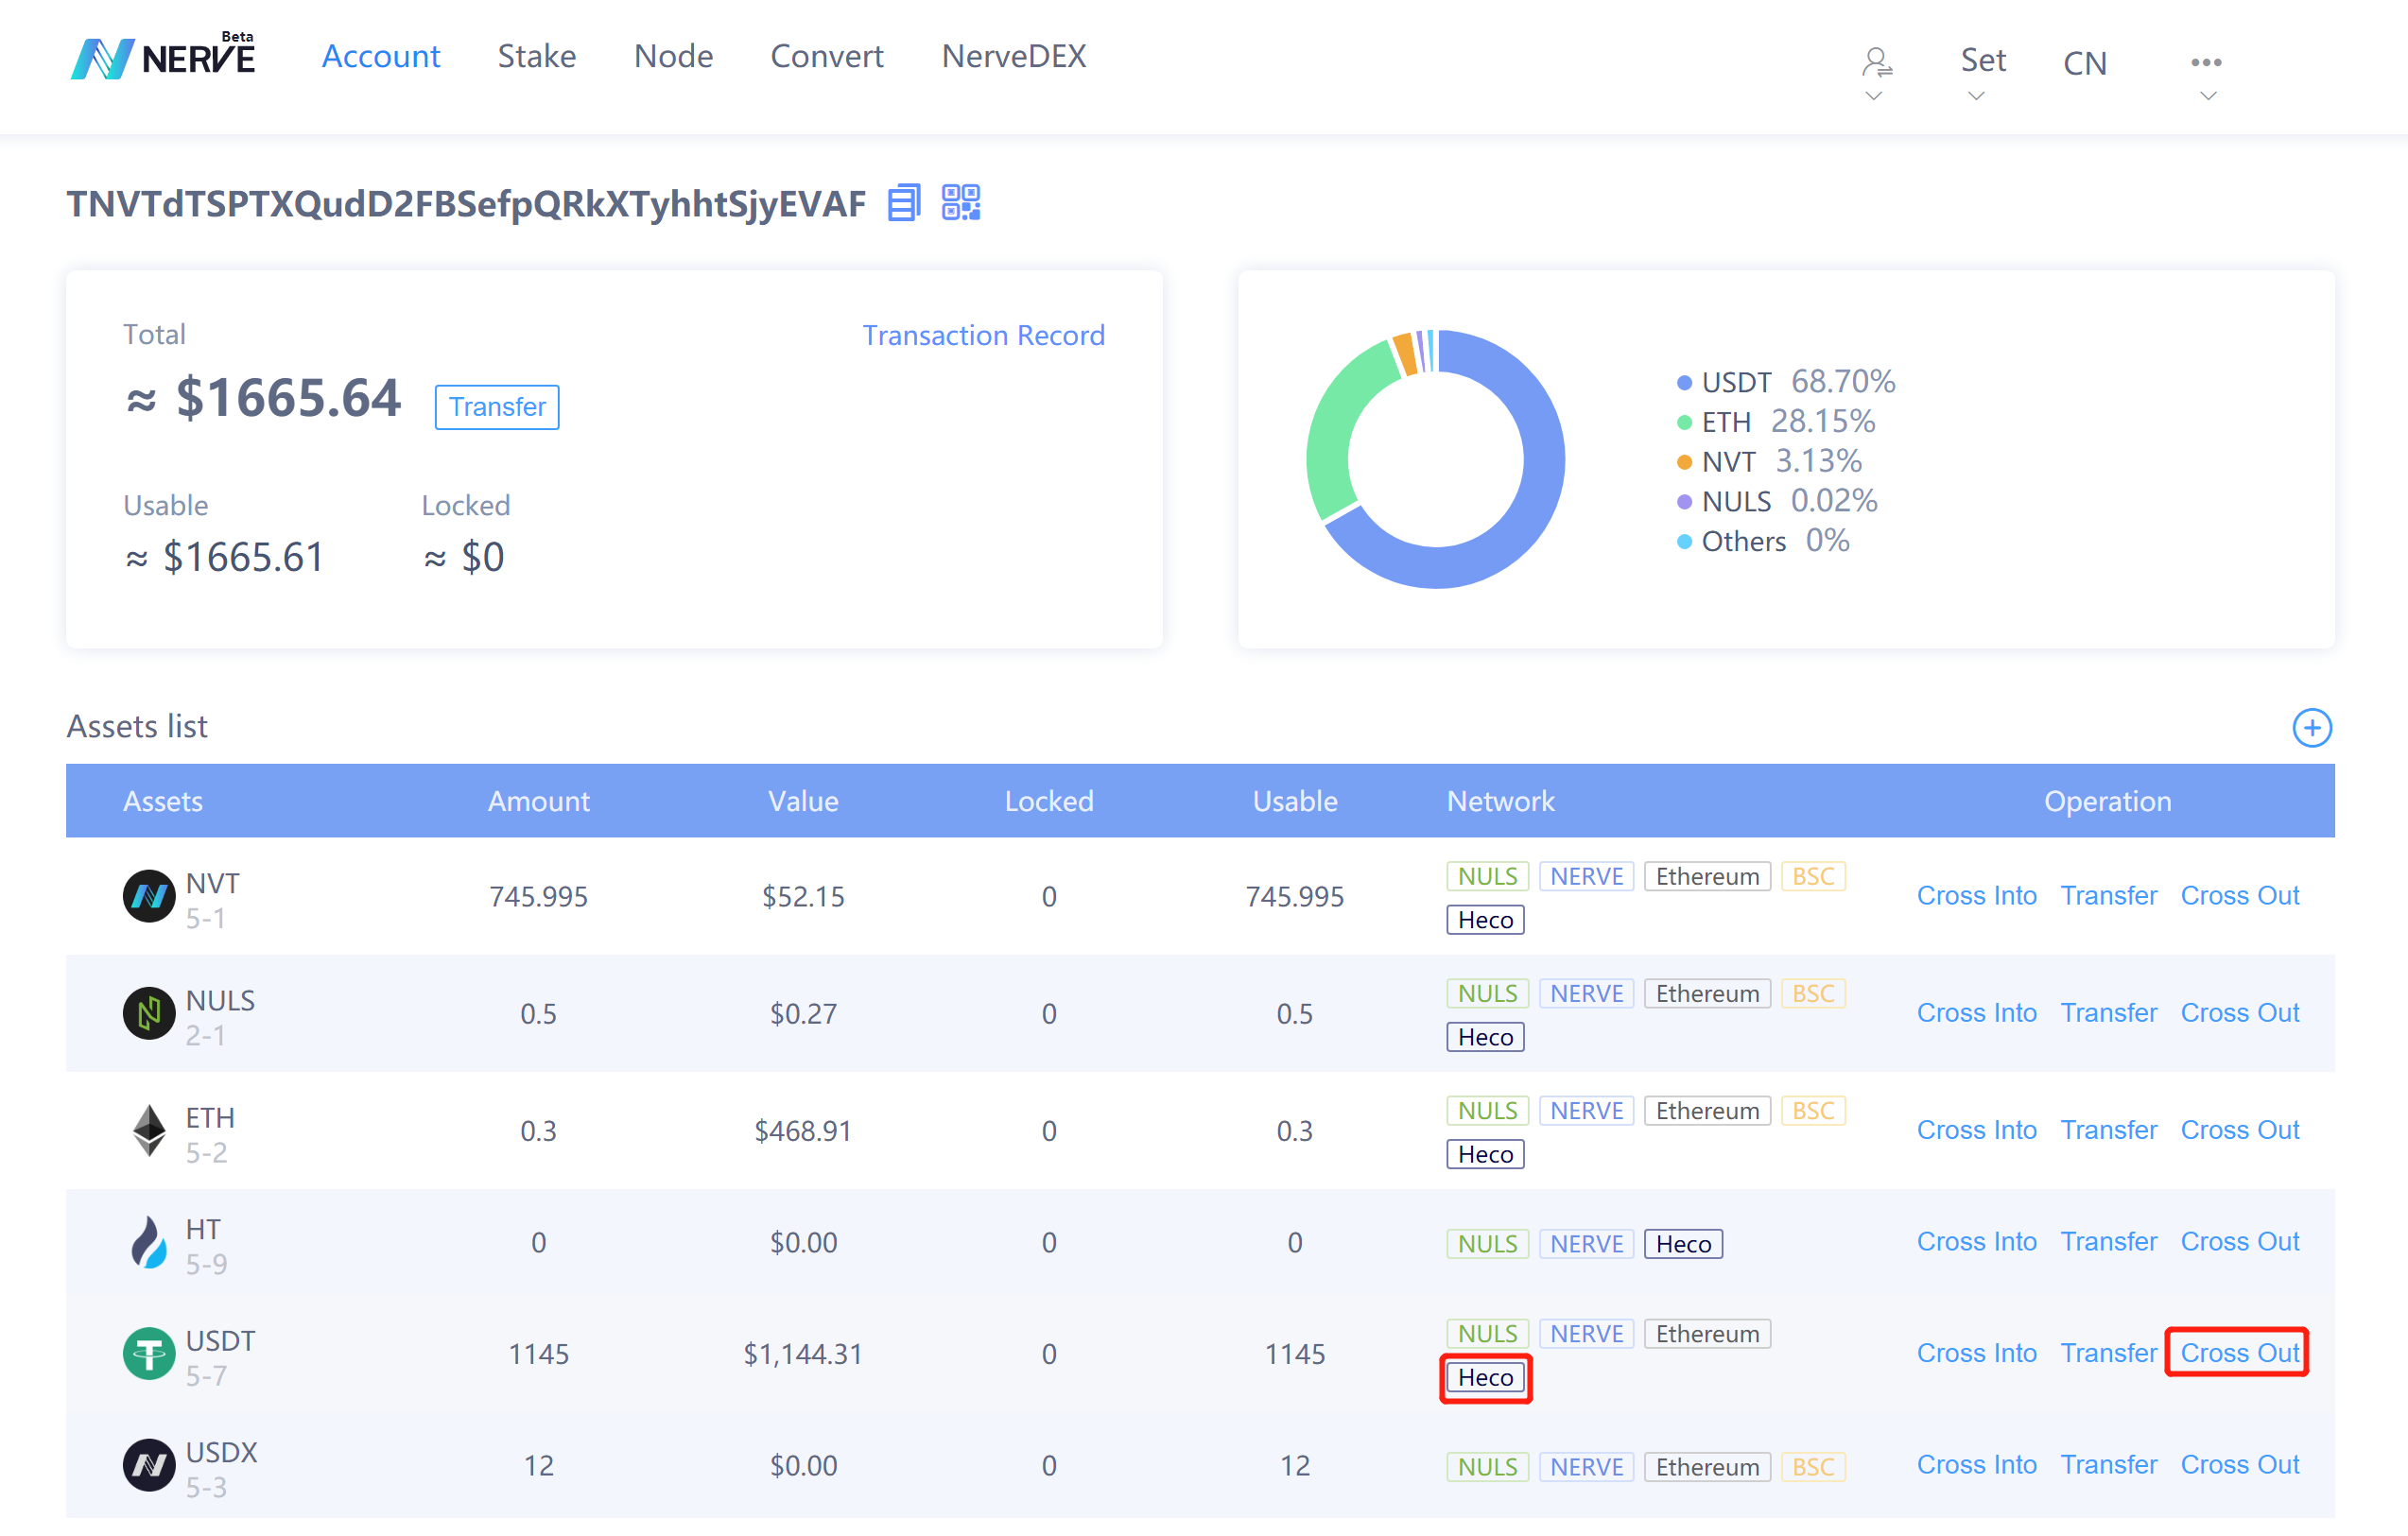
Task: Click the NERVE logo in header
Action: coord(164,58)
